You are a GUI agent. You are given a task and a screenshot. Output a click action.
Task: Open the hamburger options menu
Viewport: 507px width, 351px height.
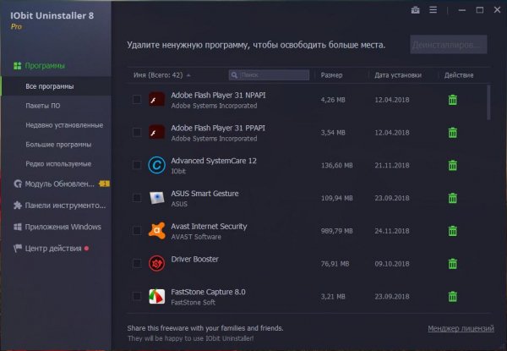click(433, 10)
